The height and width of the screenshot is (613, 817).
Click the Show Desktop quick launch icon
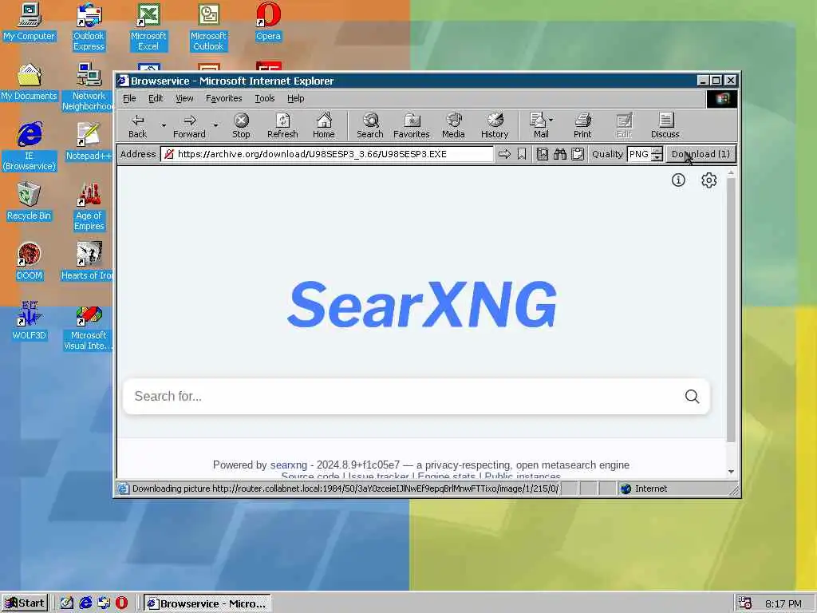(67, 603)
